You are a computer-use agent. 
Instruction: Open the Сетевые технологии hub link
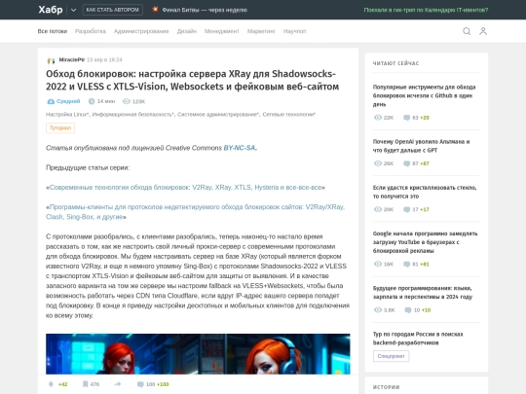[x=289, y=114]
